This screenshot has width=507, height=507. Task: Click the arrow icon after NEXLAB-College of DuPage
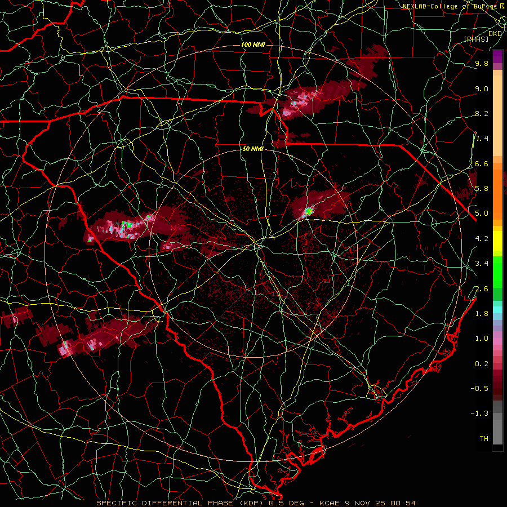(501, 6)
